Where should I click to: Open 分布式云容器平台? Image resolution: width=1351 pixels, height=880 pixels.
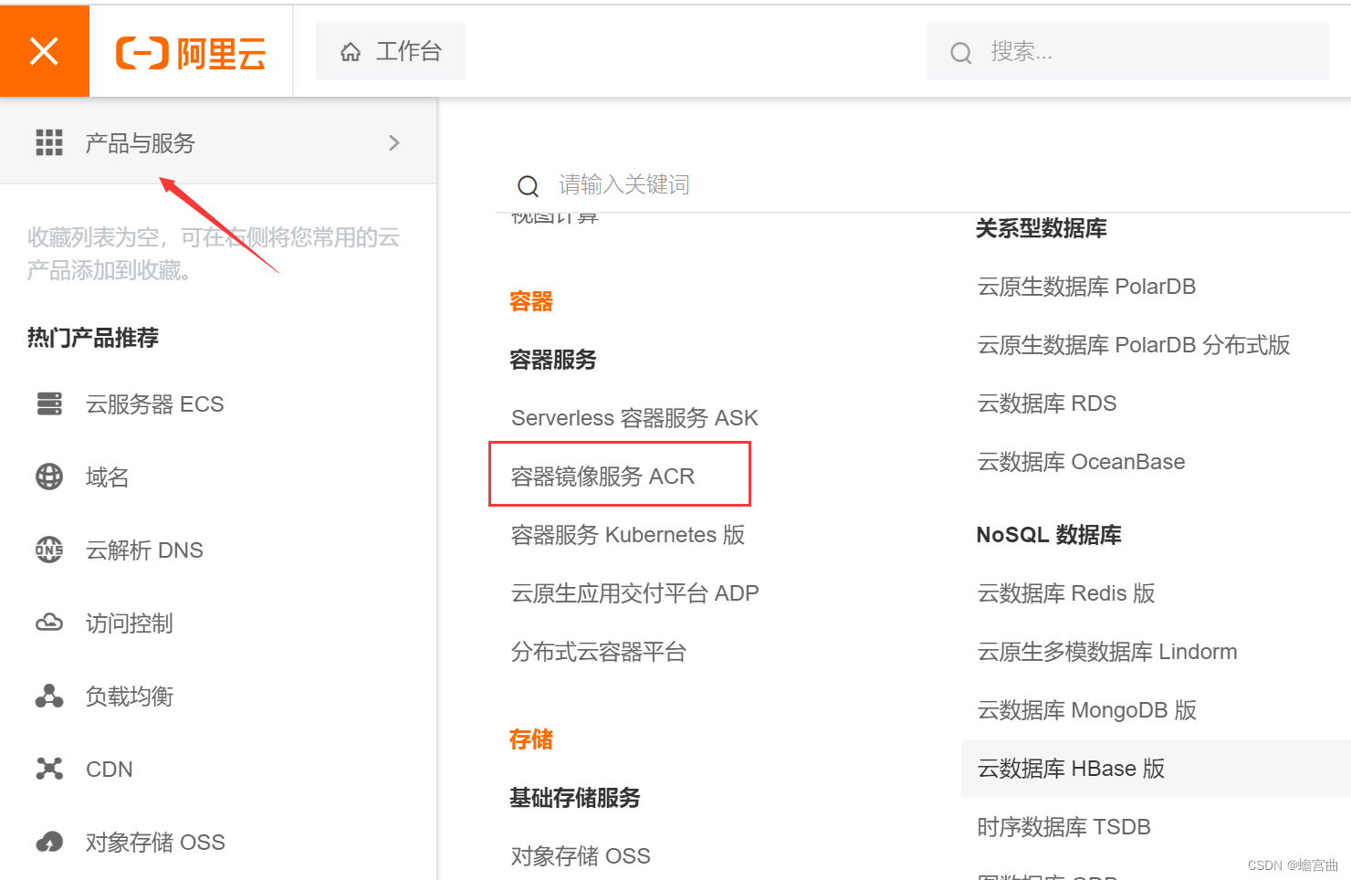pos(599,652)
